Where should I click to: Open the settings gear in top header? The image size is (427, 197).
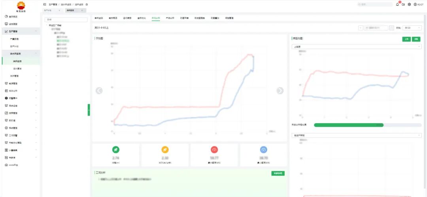coord(409,5)
